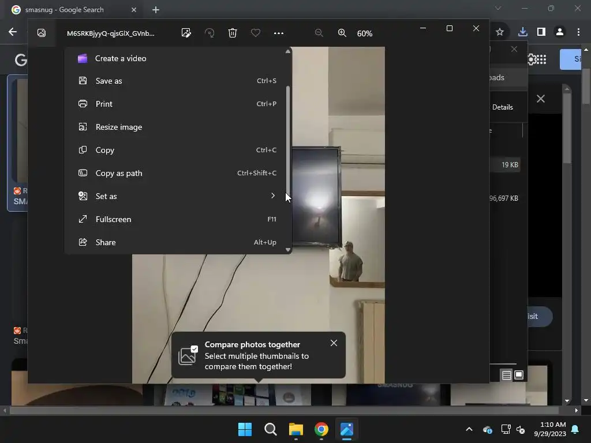Open the See more three-dots menu
The height and width of the screenshot is (443, 591).
(x=279, y=33)
